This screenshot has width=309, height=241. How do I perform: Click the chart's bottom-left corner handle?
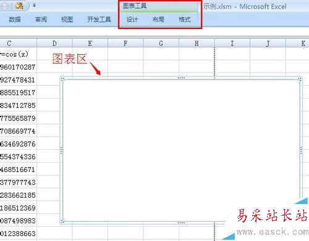[x=62, y=221]
